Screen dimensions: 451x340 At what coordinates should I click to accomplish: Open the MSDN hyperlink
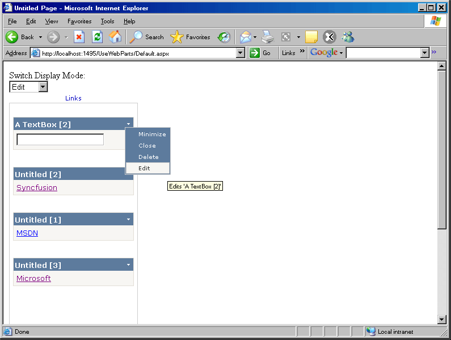27,233
